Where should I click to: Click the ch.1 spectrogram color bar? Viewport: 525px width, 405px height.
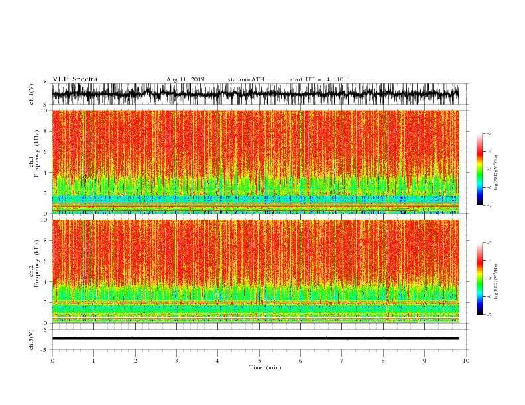pyautogui.click(x=479, y=169)
